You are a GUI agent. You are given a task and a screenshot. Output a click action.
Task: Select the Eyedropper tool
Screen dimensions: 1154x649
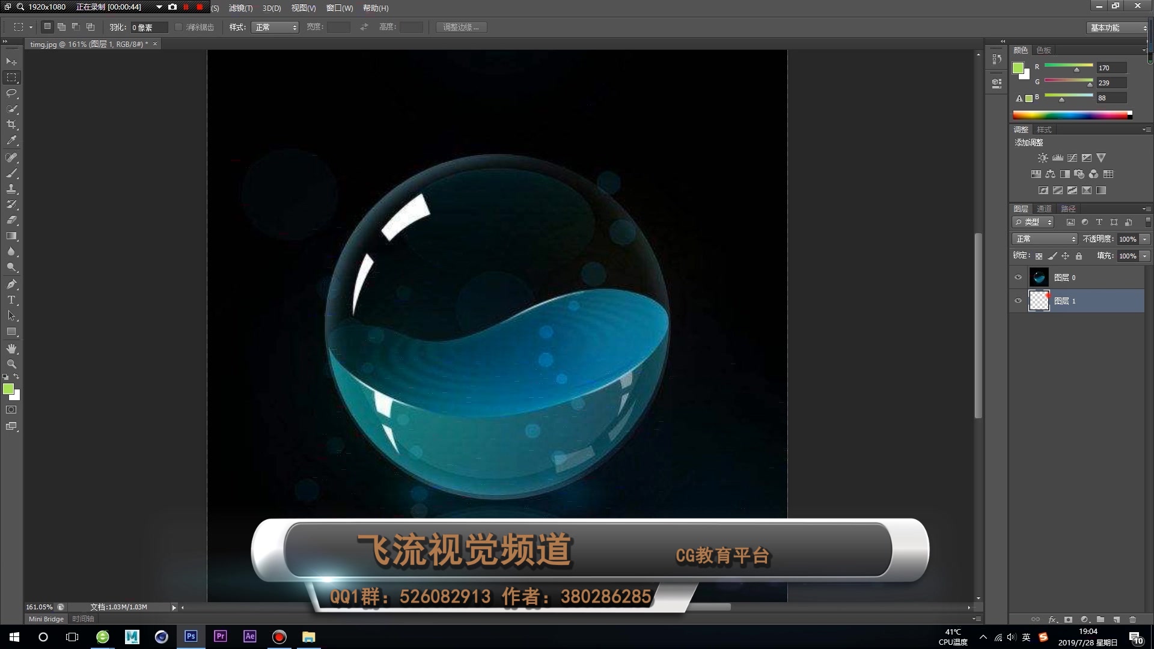[x=11, y=140]
